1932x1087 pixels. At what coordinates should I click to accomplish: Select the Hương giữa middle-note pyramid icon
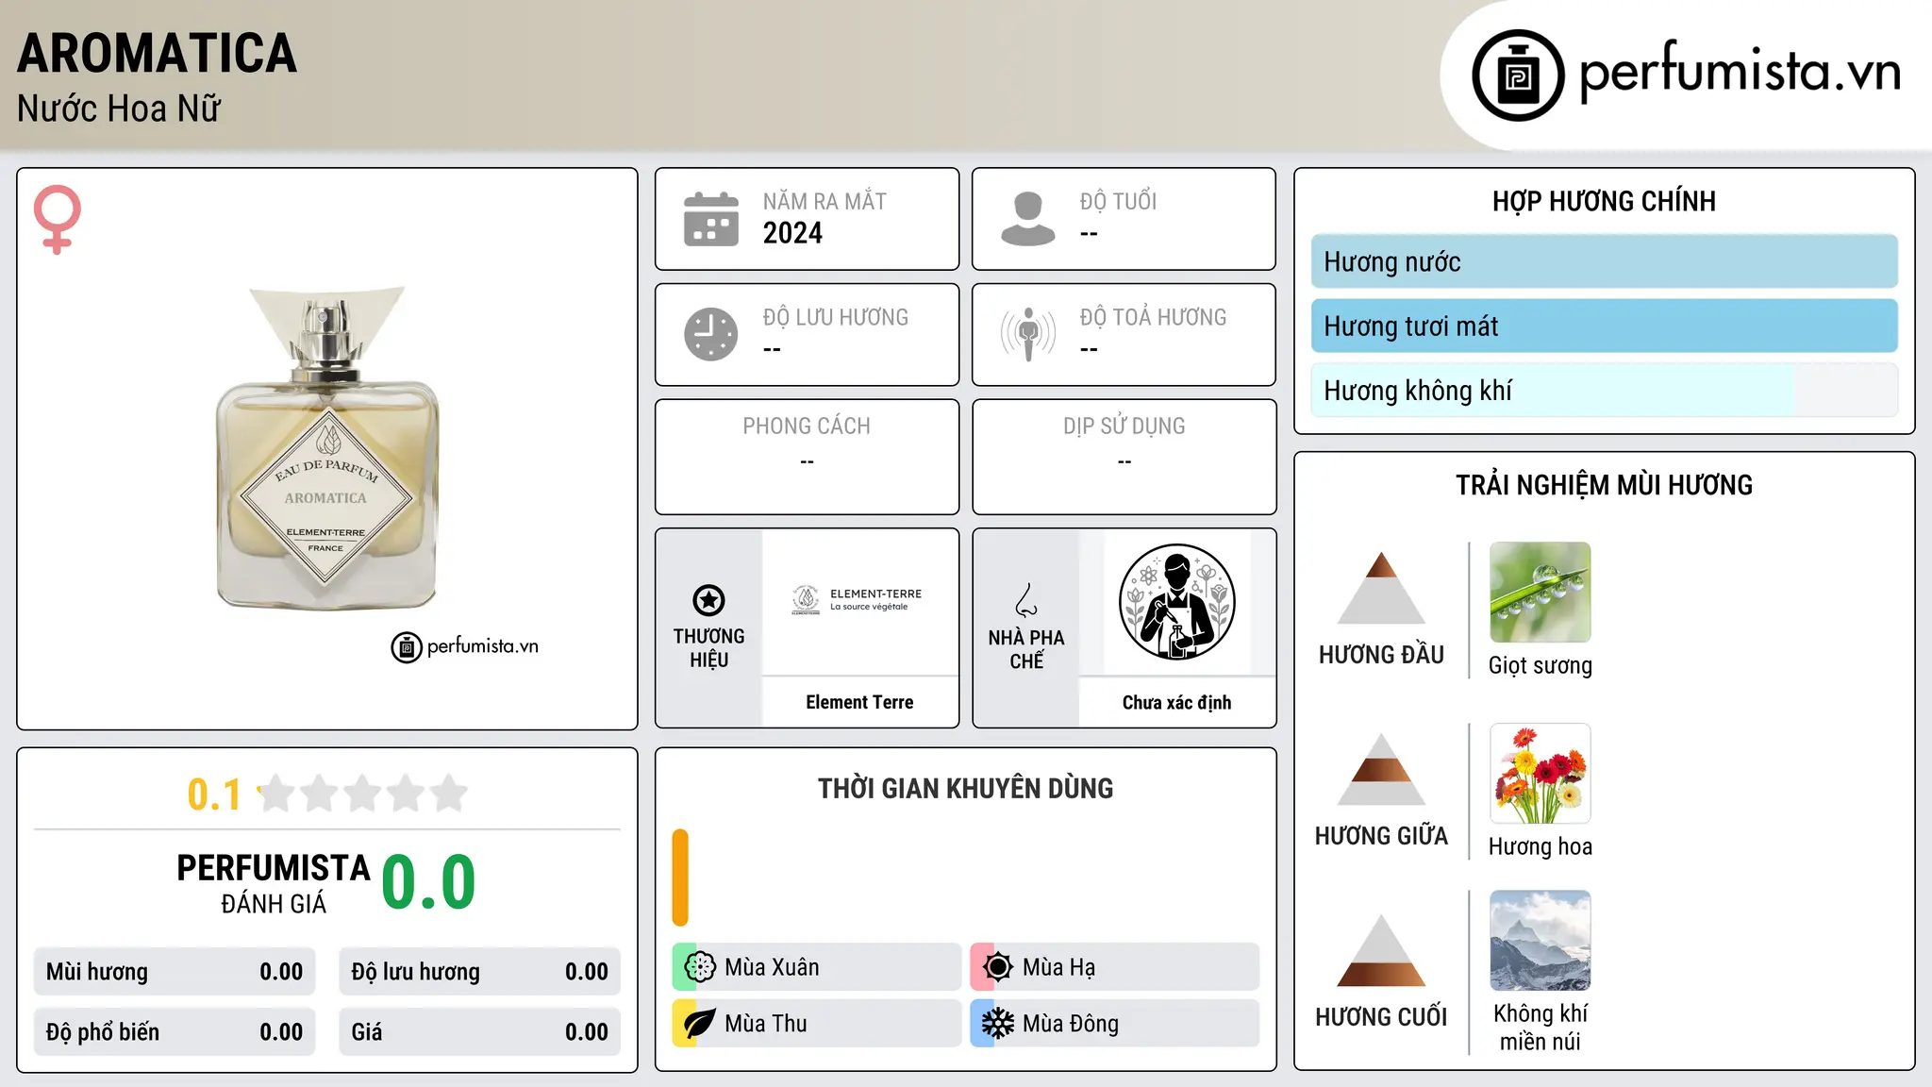(1381, 769)
